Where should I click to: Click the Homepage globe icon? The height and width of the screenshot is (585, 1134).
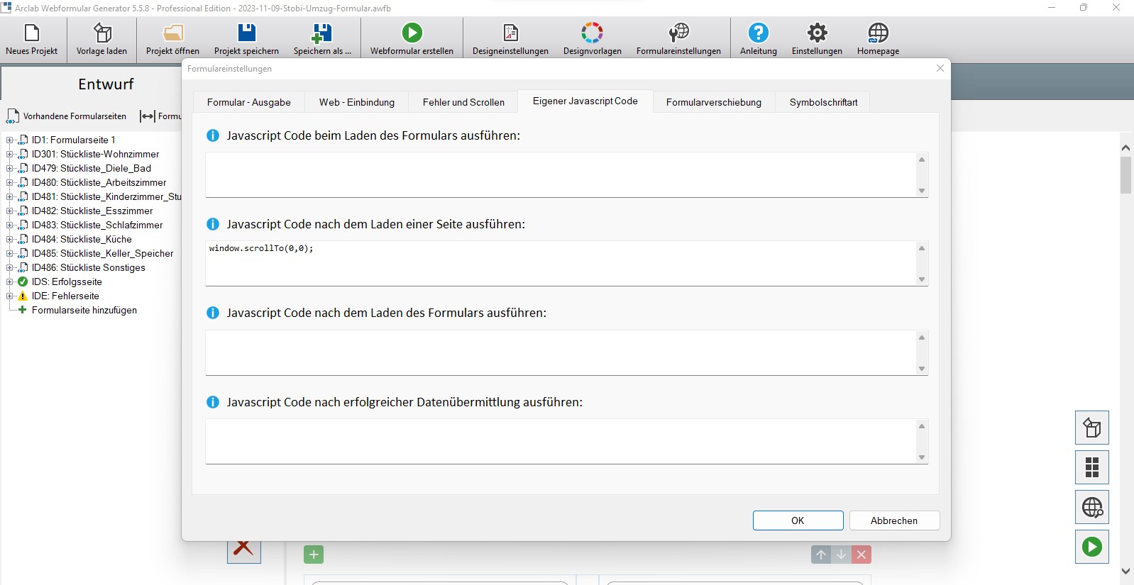[878, 33]
